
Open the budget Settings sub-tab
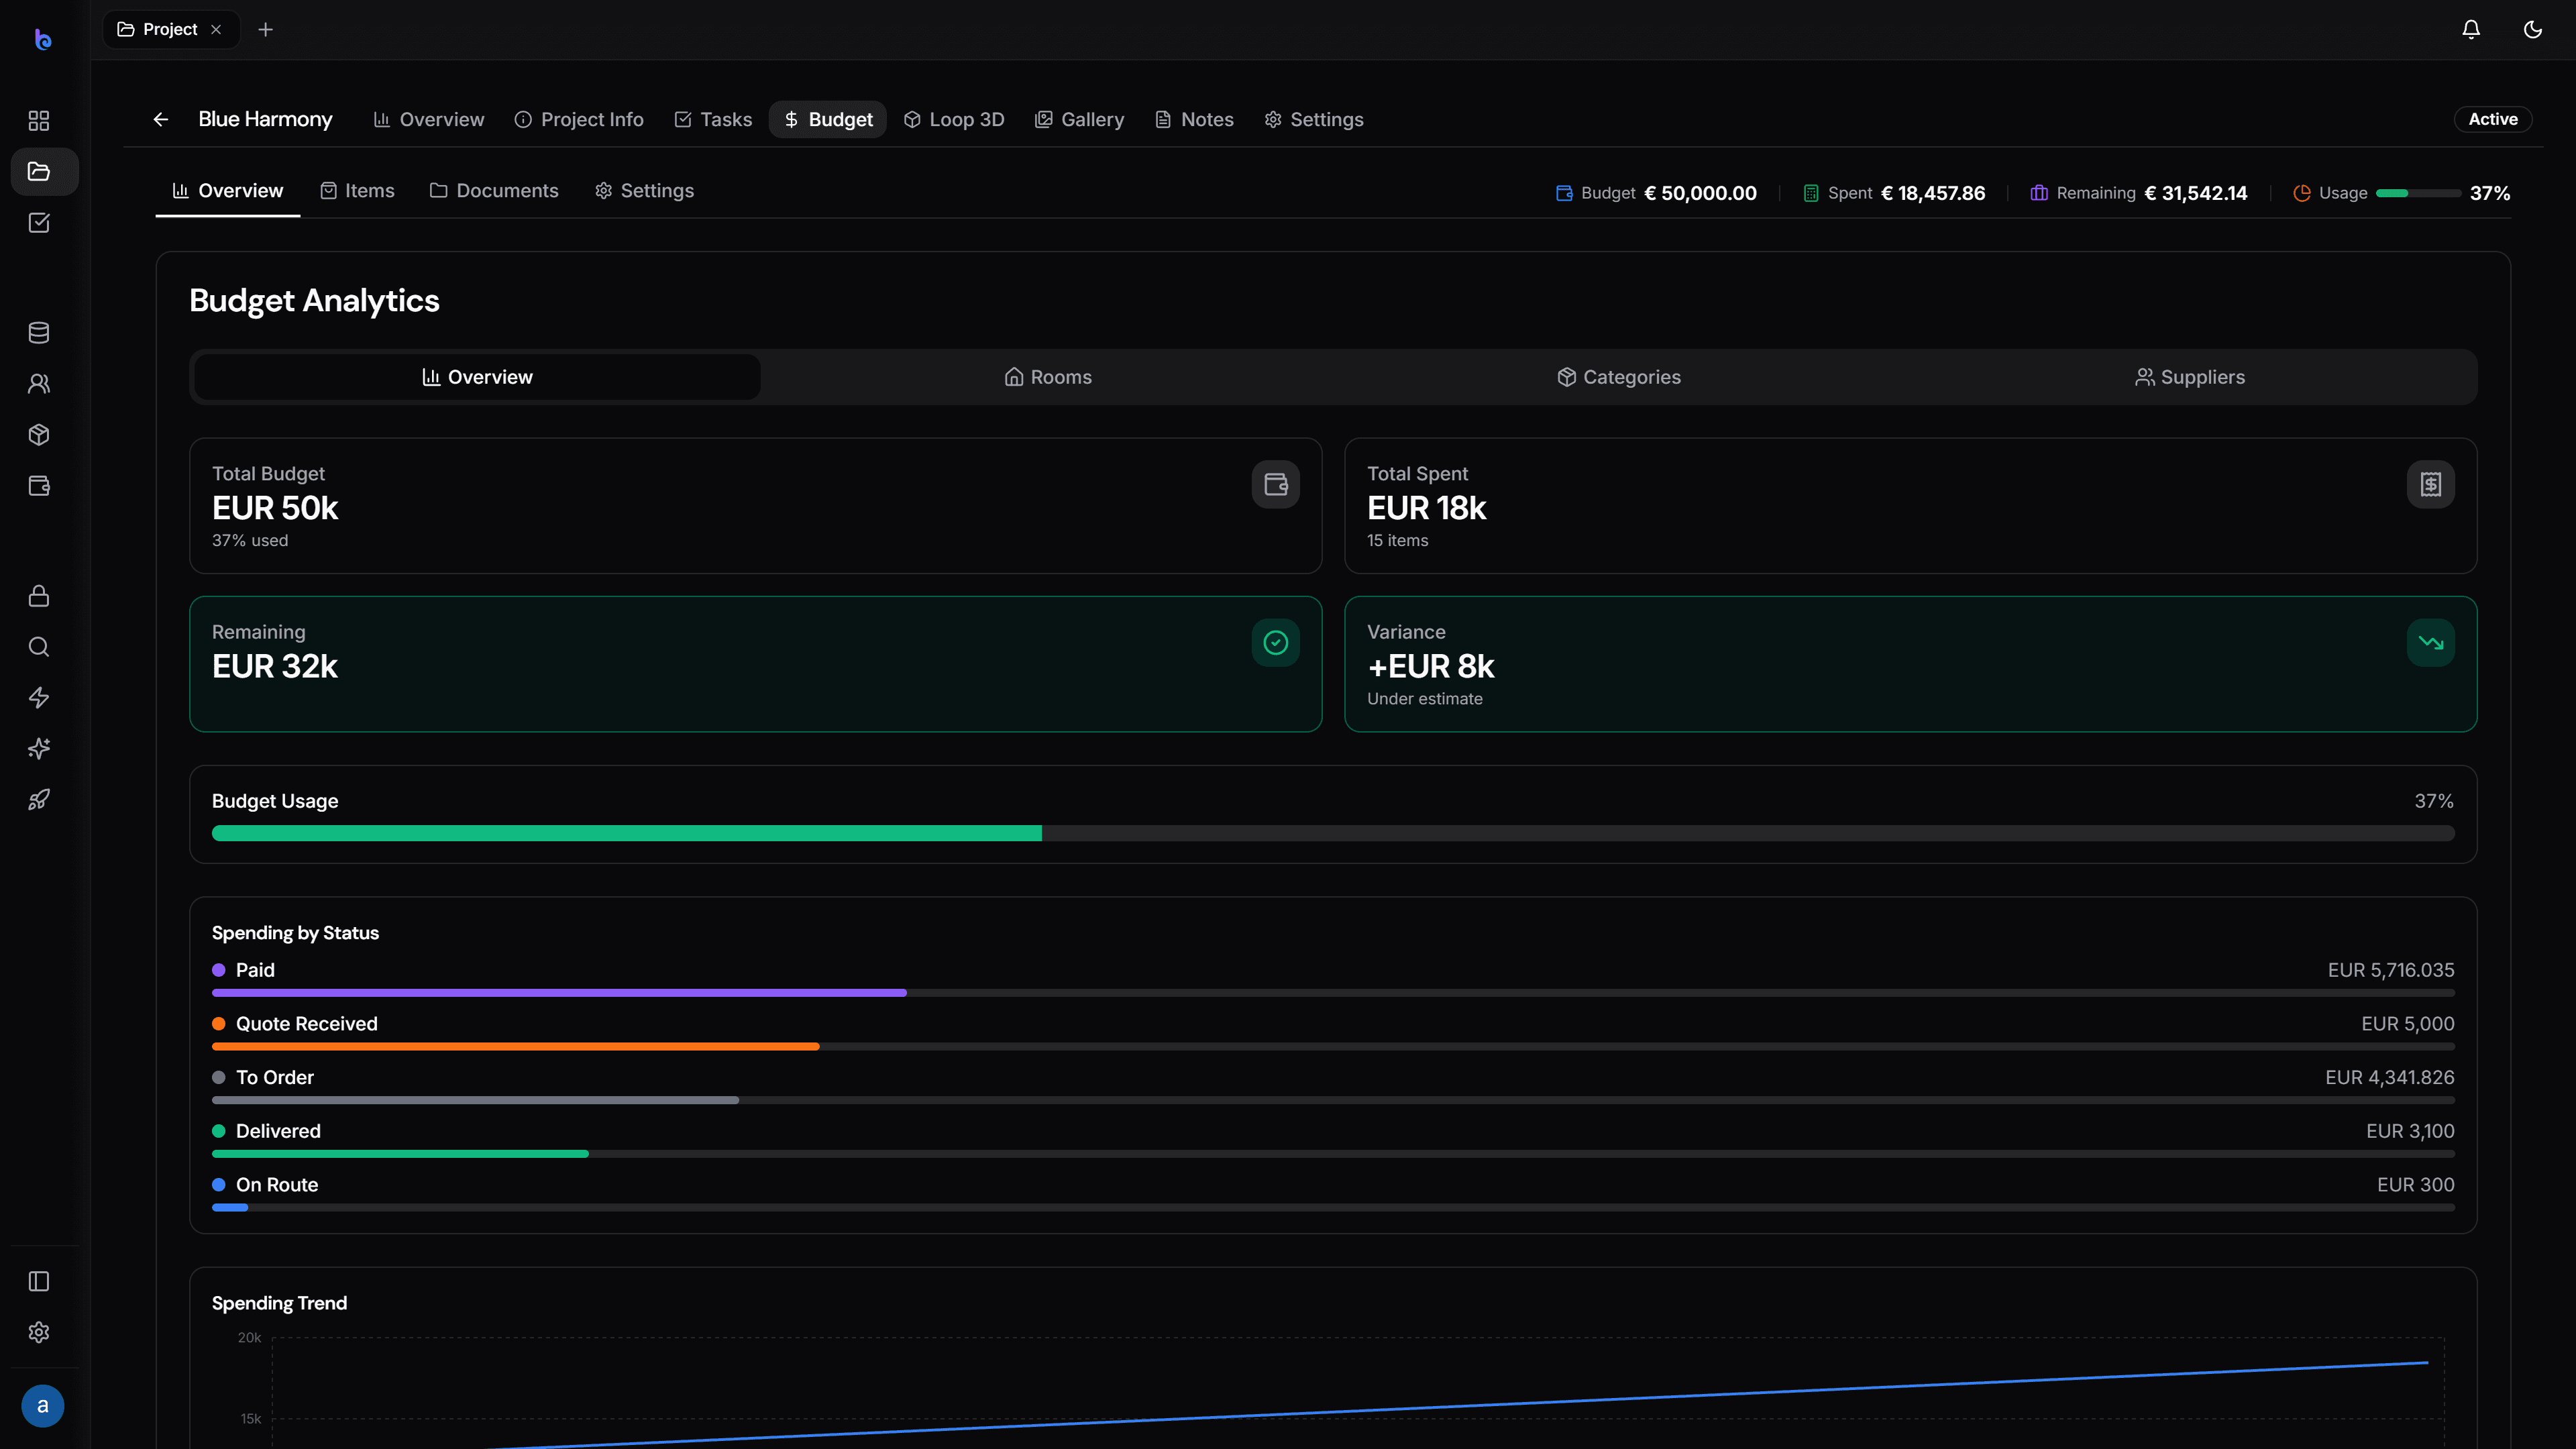[x=644, y=191]
